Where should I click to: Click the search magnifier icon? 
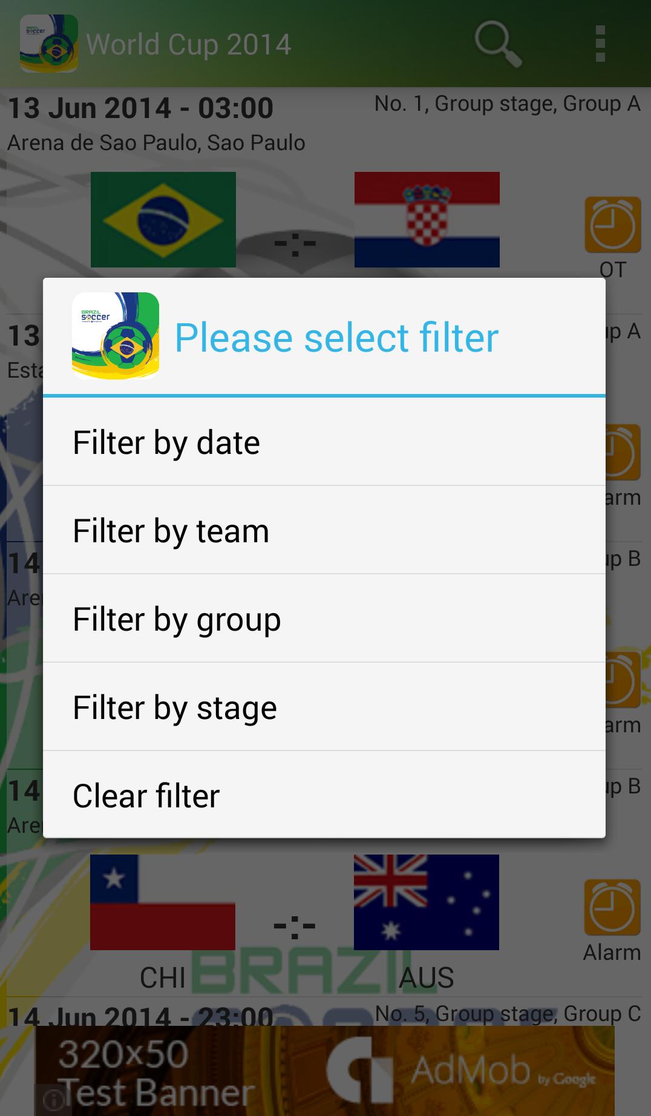point(497,44)
